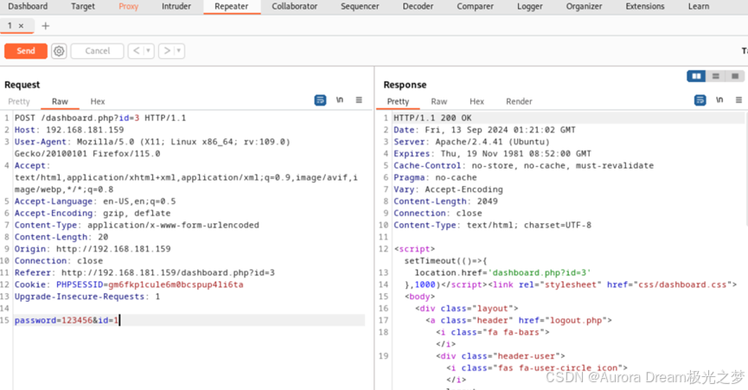Screen dimensions: 748x390
Task: Click the Cache-Control response header
Action: [523, 165]
